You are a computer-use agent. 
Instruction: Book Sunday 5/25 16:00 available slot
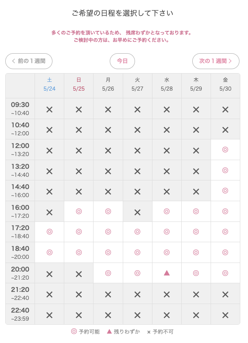pos(79,211)
